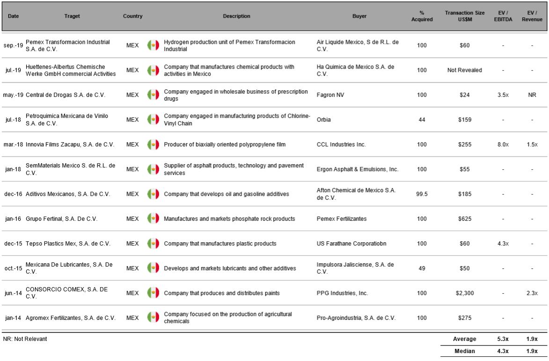The width and height of the screenshot is (549, 361).
Task: Click the Not Revealed transaction size cell
Action: click(465, 70)
